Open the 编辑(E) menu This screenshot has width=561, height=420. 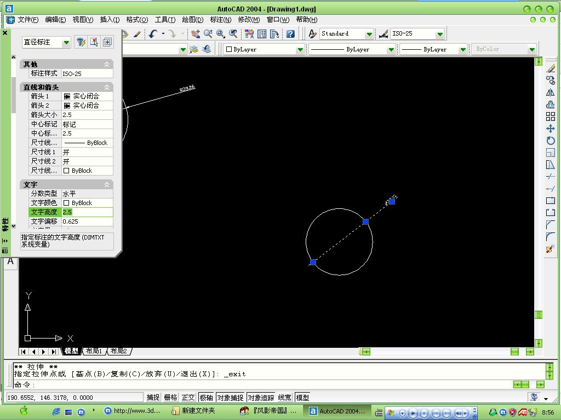click(55, 20)
